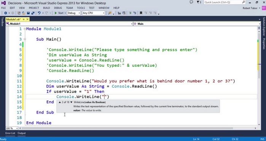Viewport: 266px width, 141px height.
Task: Open the BUILD menu
Action: click(46, 8)
